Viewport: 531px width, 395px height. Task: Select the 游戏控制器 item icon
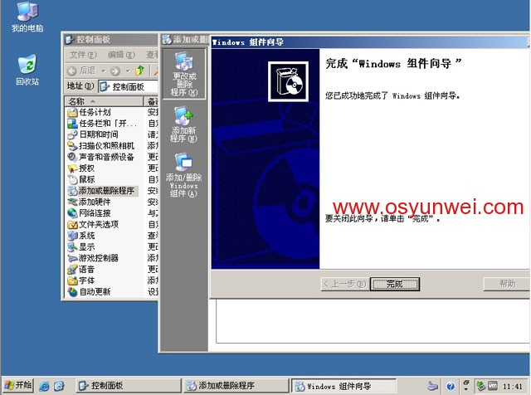point(72,258)
